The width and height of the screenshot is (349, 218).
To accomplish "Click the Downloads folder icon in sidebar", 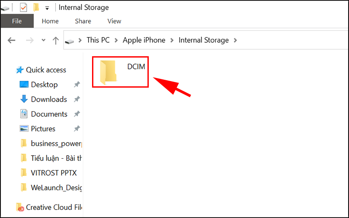I will (x=24, y=99).
